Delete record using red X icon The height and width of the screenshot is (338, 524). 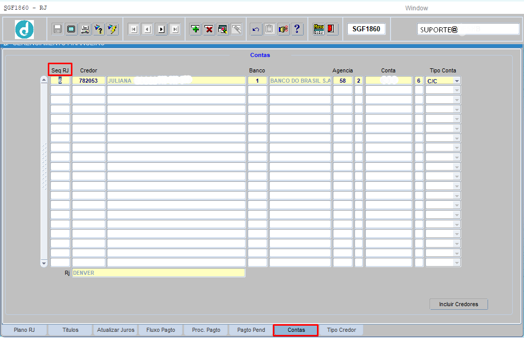[209, 29]
